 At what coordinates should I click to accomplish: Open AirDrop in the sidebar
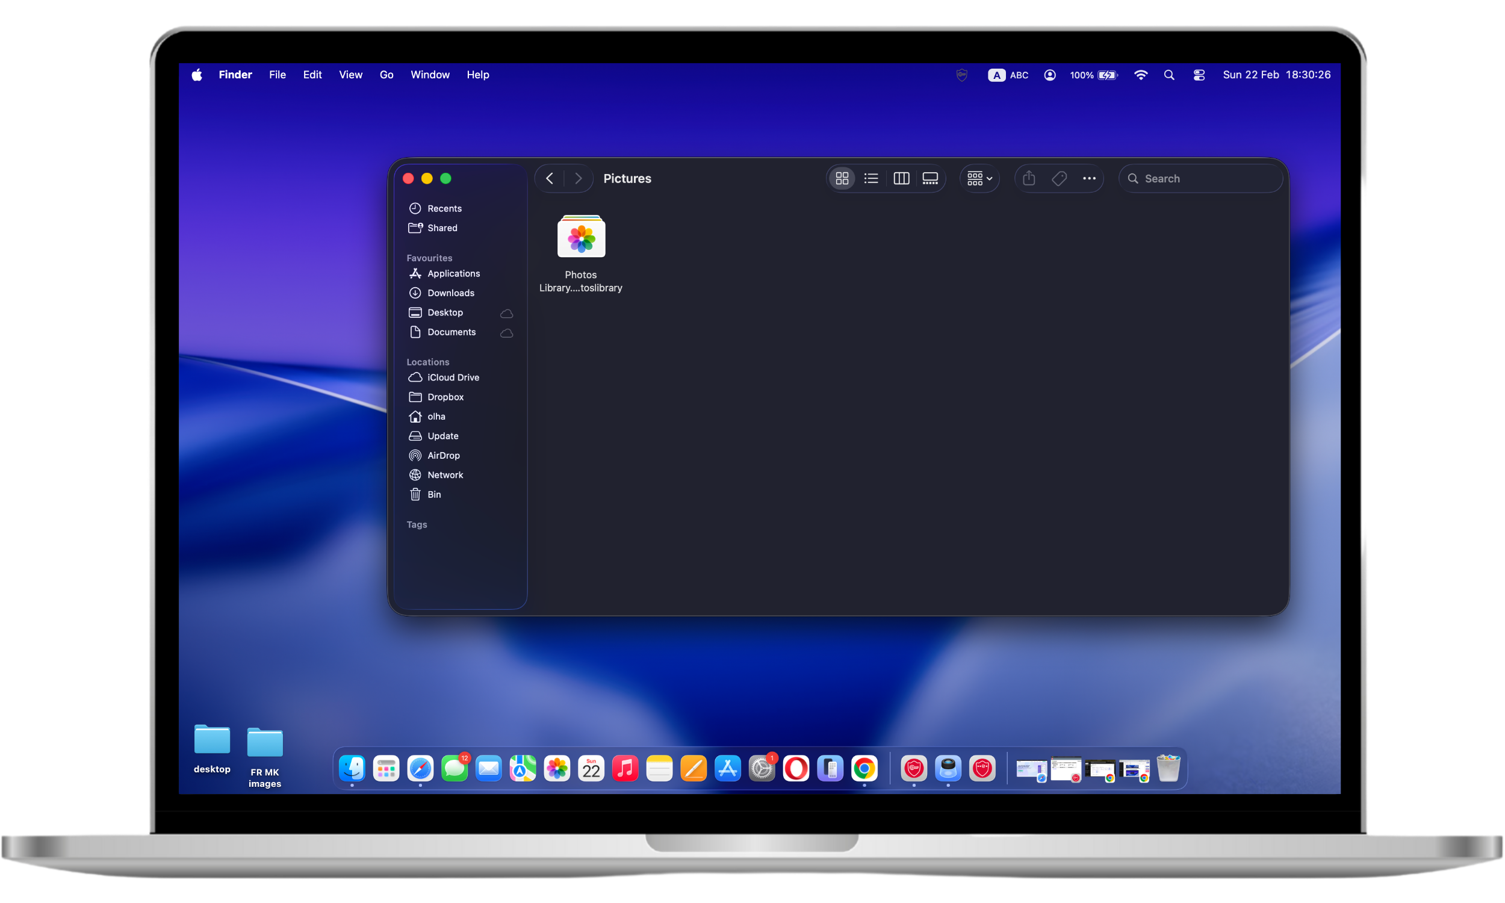[443, 455]
